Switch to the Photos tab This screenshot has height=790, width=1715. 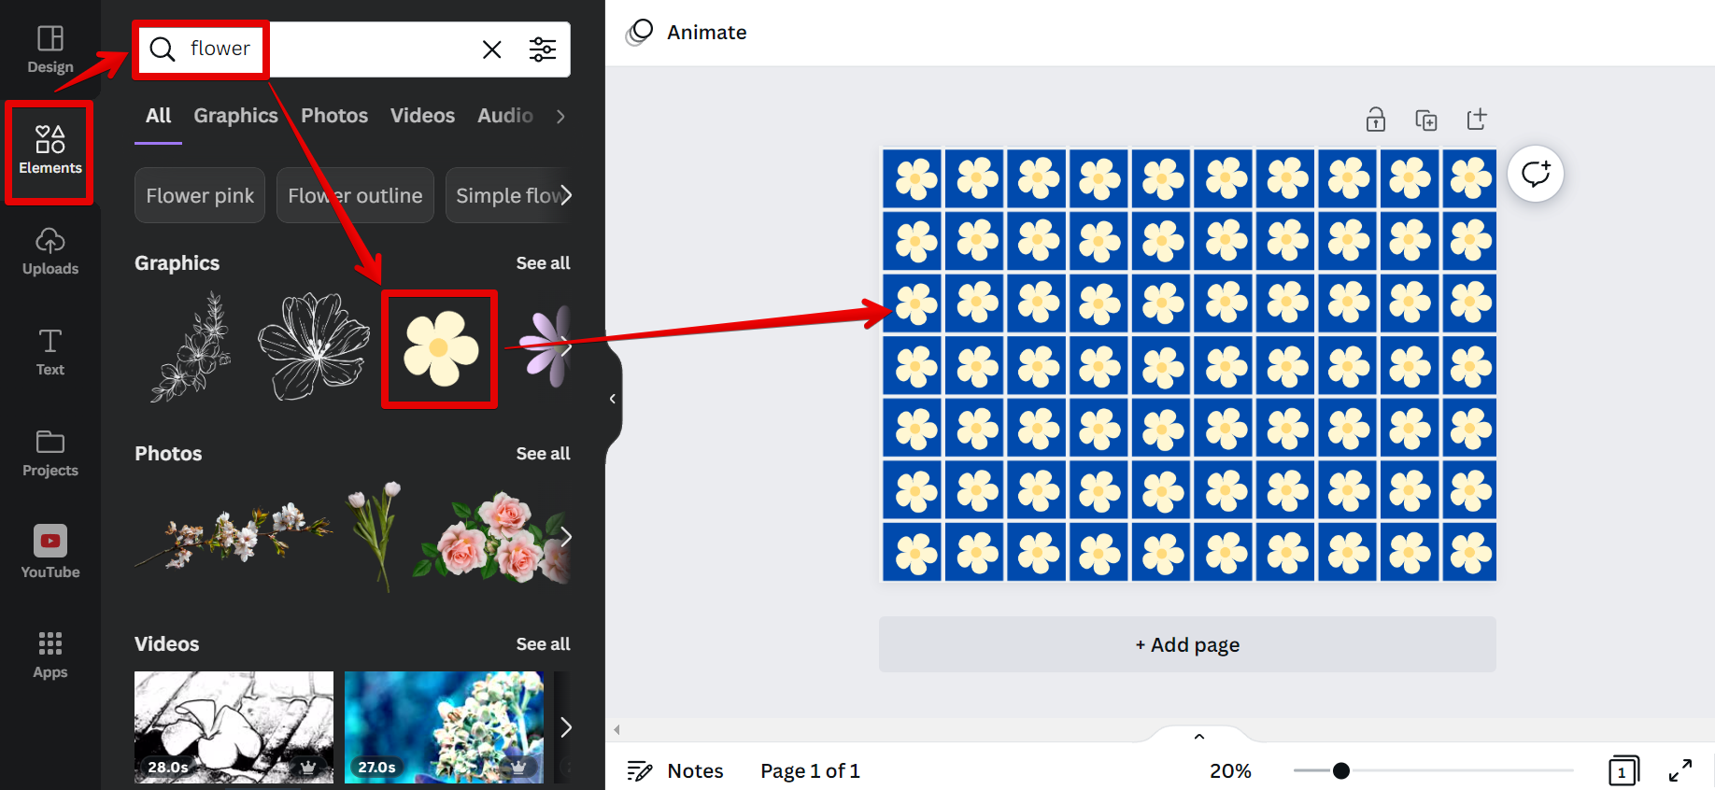tap(334, 116)
